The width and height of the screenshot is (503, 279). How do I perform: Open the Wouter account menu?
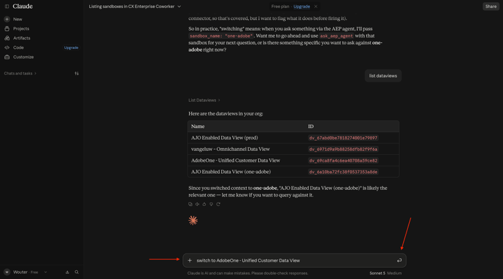25,272
